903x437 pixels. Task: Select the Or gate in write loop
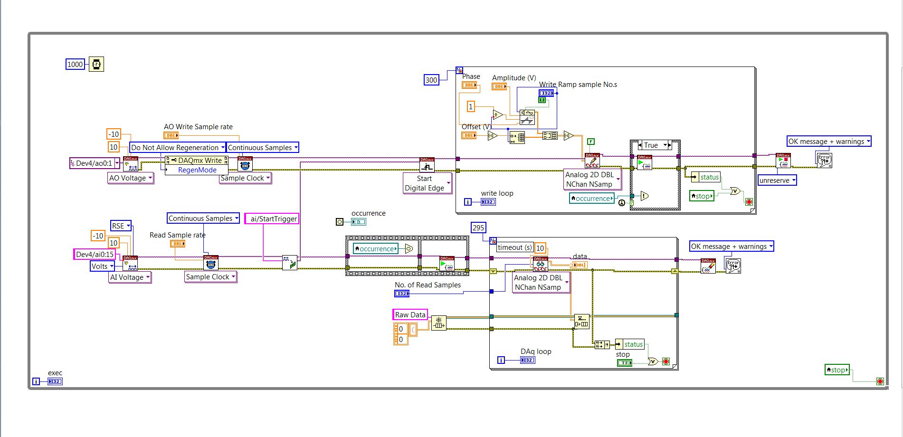tap(734, 191)
